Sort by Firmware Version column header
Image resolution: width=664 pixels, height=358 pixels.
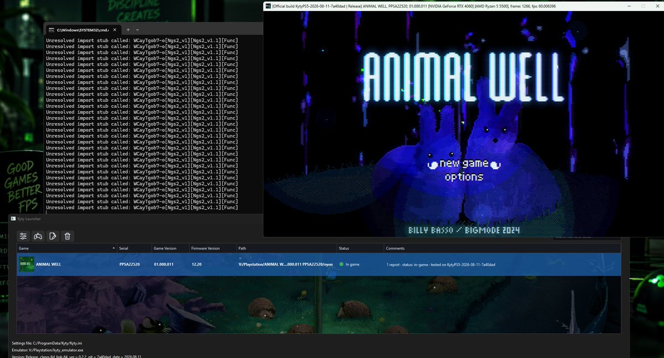pos(212,248)
